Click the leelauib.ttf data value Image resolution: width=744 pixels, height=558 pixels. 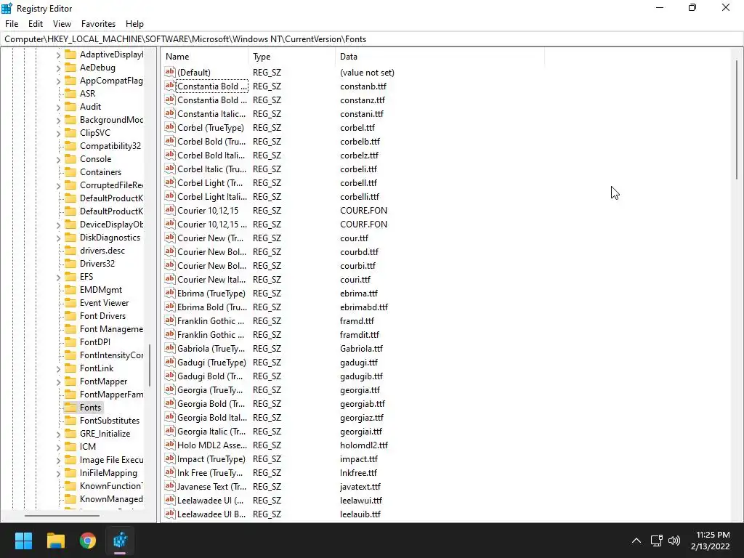[x=360, y=514]
